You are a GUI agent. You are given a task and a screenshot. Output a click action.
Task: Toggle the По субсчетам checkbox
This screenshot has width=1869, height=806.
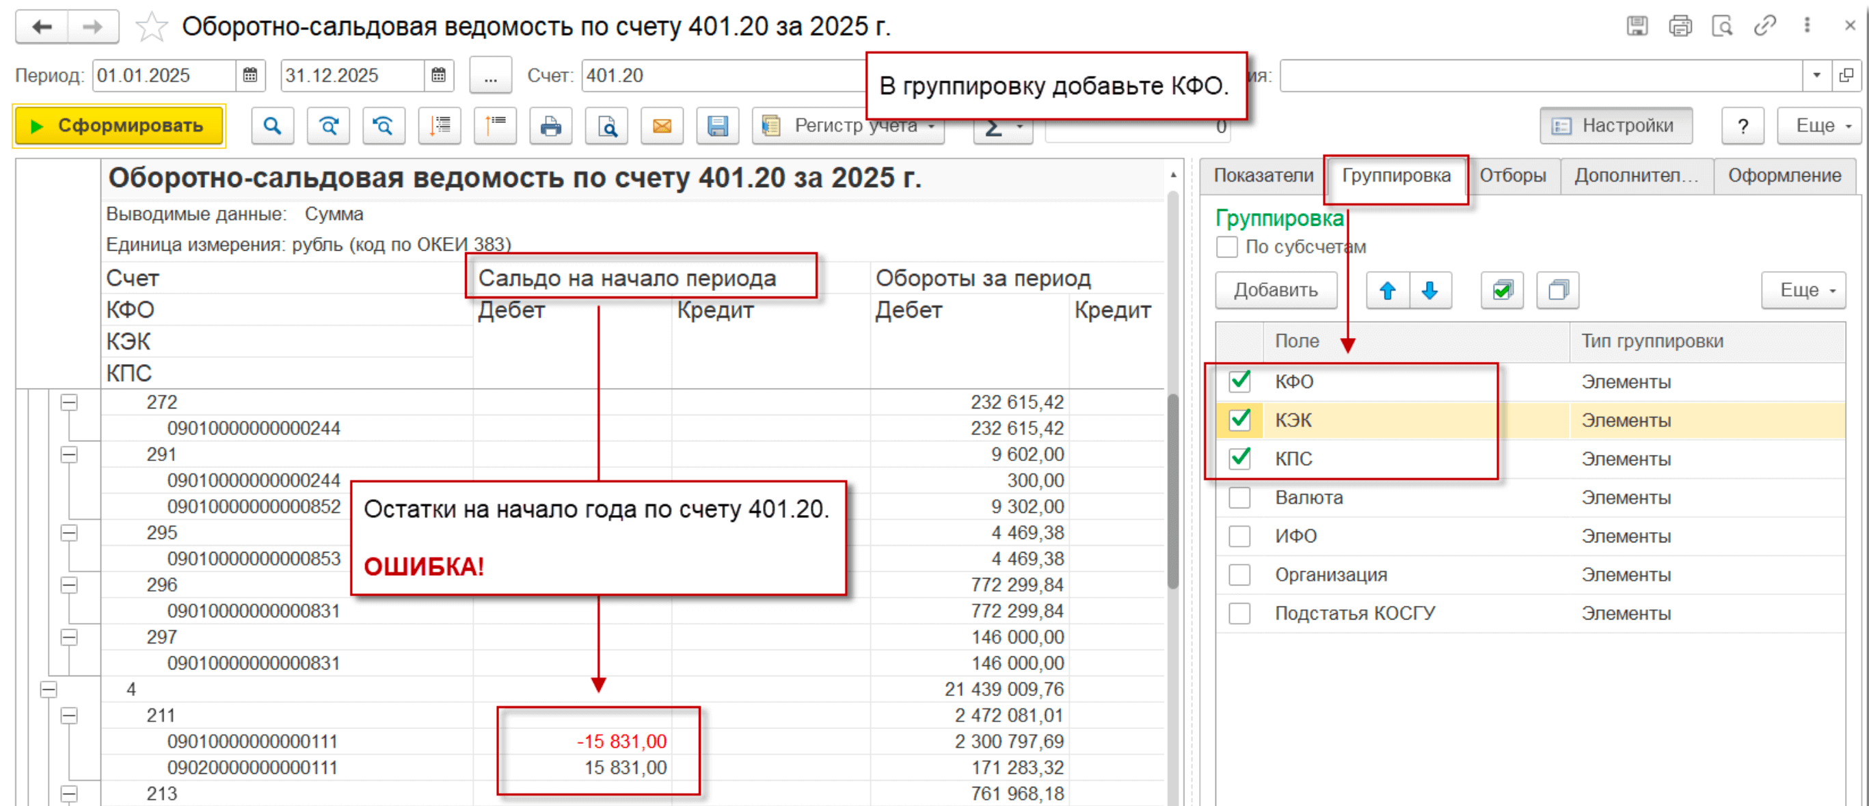tap(1227, 247)
